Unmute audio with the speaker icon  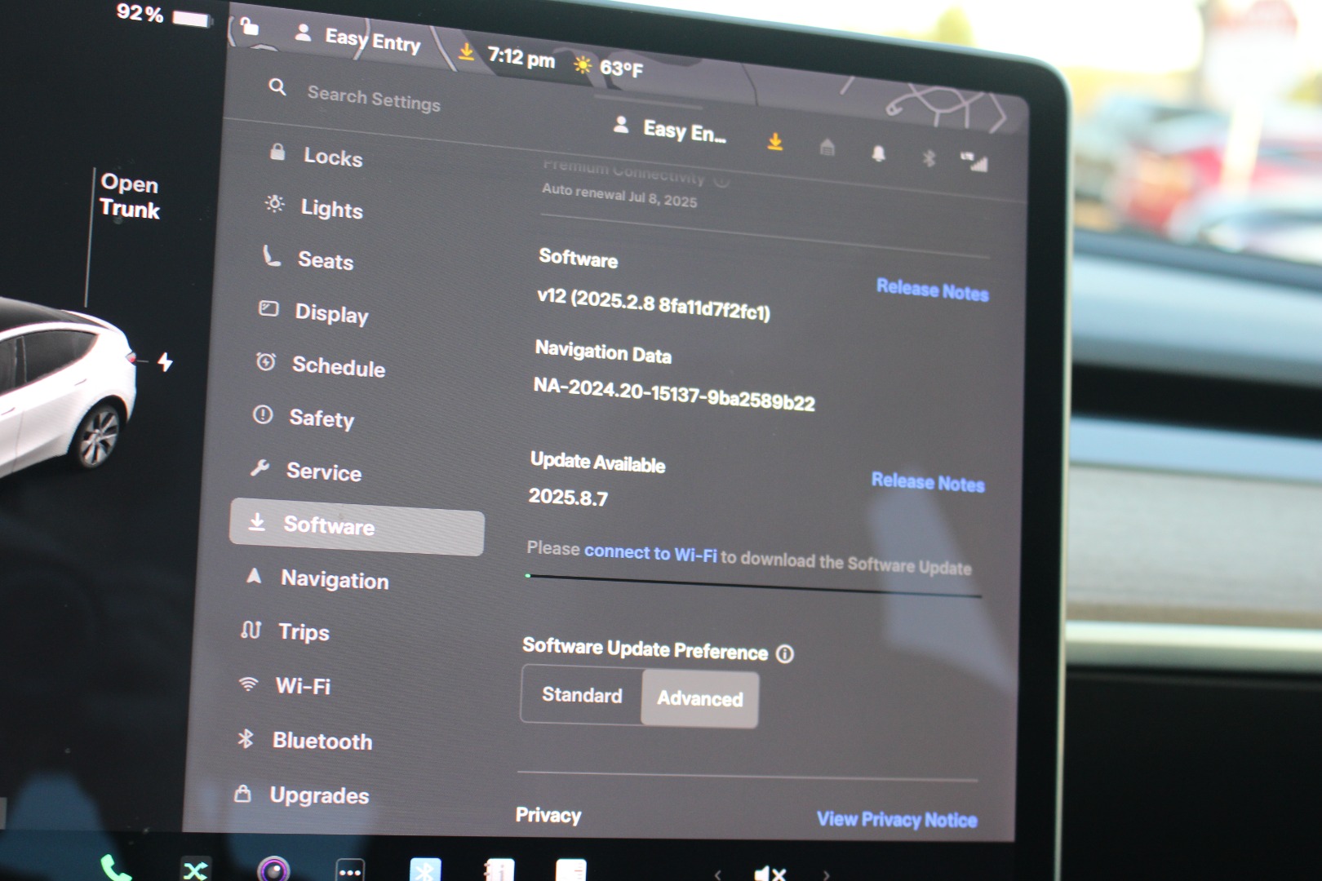coord(769,874)
